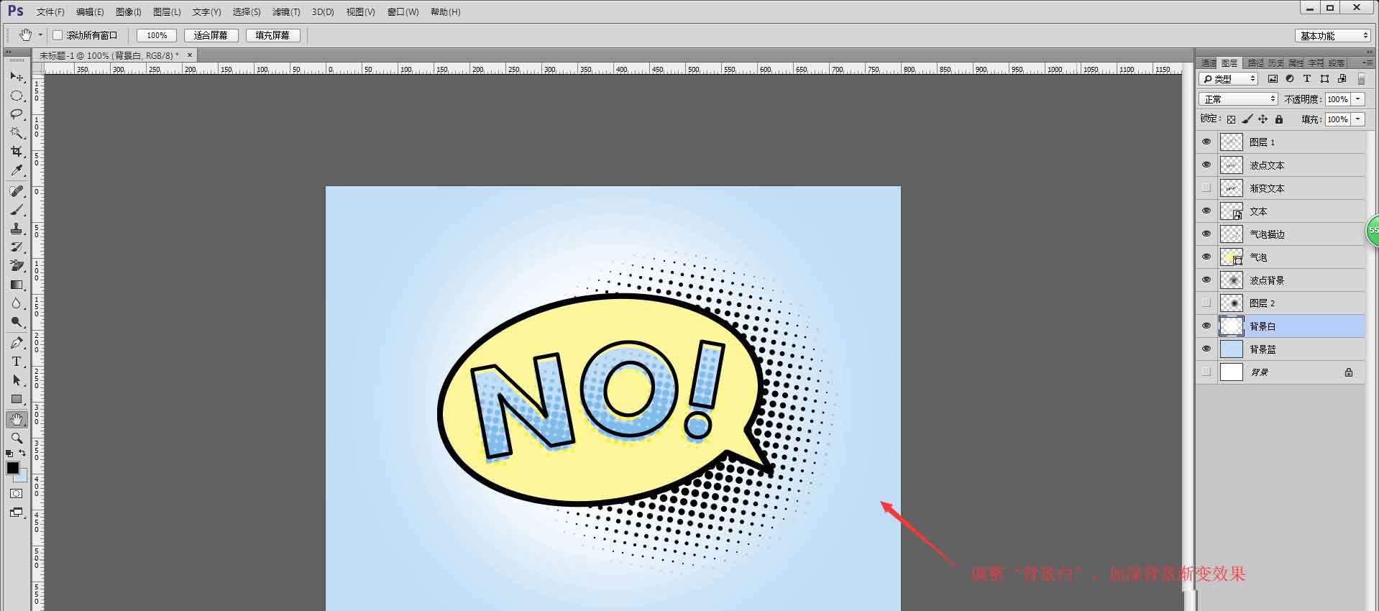Click the 填充屏幕 button
This screenshot has height=611, width=1379.
click(272, 35)
